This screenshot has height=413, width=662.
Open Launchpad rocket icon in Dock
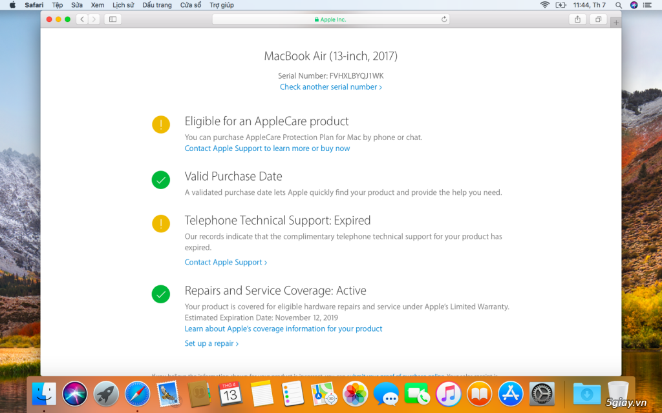point(106,394)
